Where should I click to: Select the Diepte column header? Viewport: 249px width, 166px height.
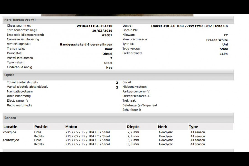pyautogui.click(x=133, y=127)
